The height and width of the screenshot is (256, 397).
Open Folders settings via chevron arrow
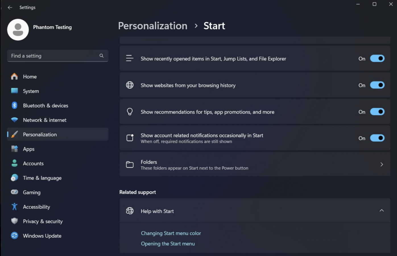[x=382, y=164]
